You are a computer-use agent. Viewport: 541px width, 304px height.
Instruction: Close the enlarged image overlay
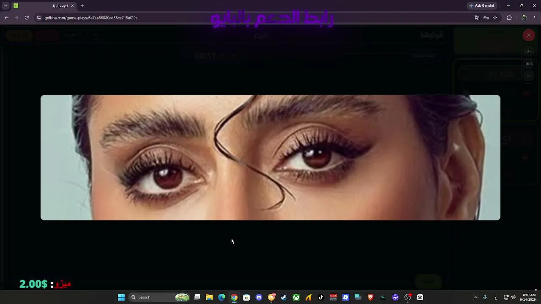[x=529, y=35]
